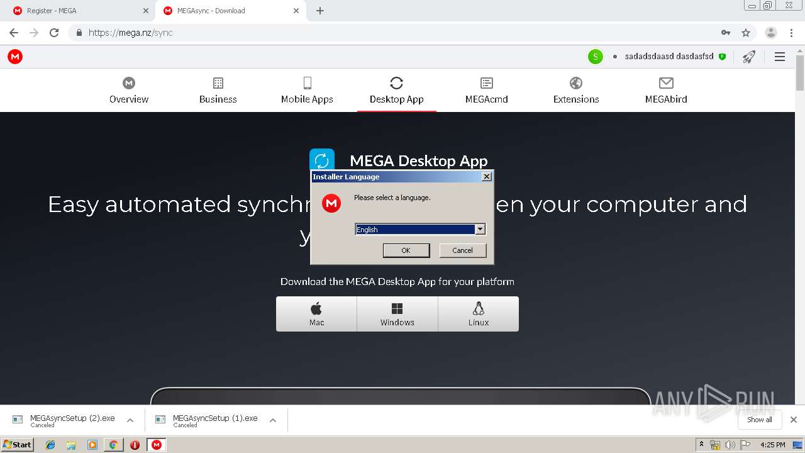The height and width of the screenshot is (453, 805).
Task: Switch to the Business tab
Action: 218,91
